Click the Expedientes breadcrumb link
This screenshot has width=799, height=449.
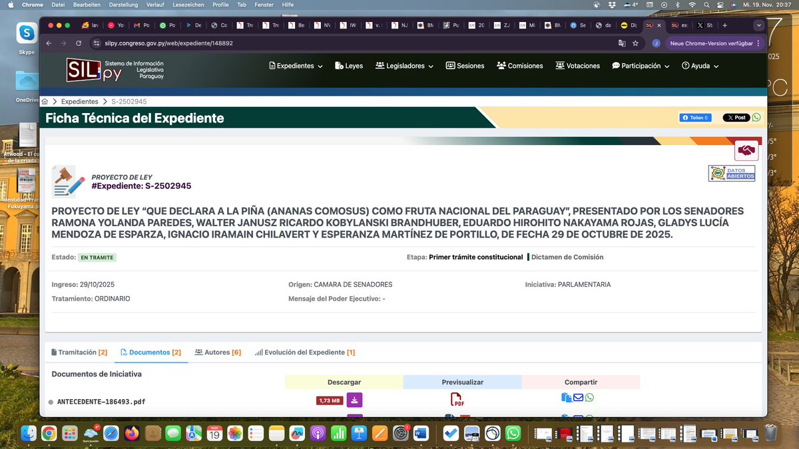tap(80, 102)
